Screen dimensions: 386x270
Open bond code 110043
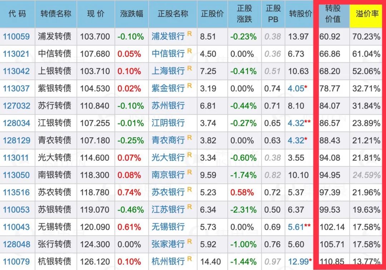tap(16, 227)
